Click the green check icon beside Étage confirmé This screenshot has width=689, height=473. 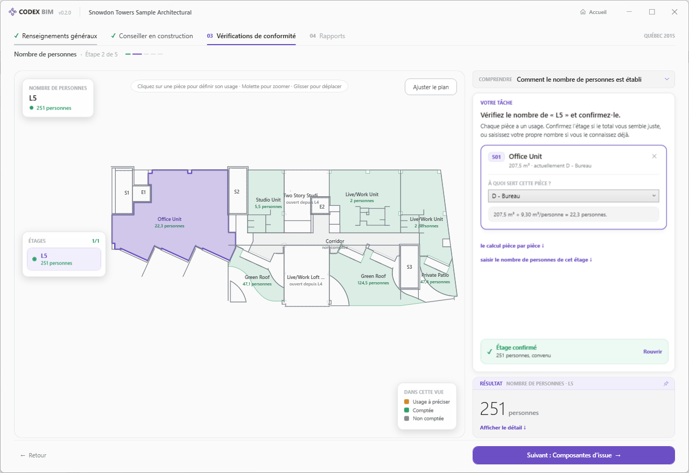coord(489,352)
